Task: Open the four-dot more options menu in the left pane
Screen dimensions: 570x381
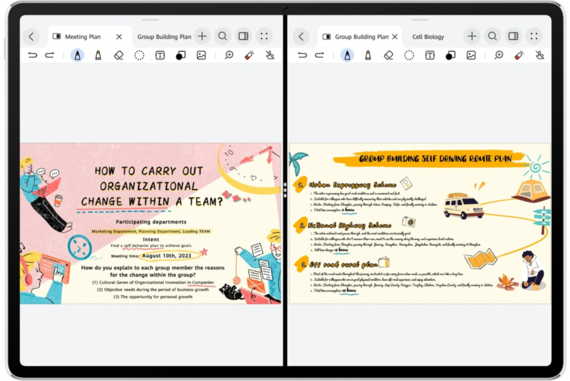Action: 264,37
